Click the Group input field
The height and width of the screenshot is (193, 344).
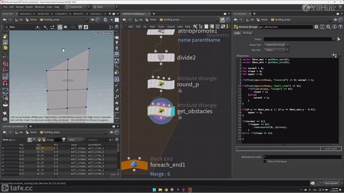297,39
